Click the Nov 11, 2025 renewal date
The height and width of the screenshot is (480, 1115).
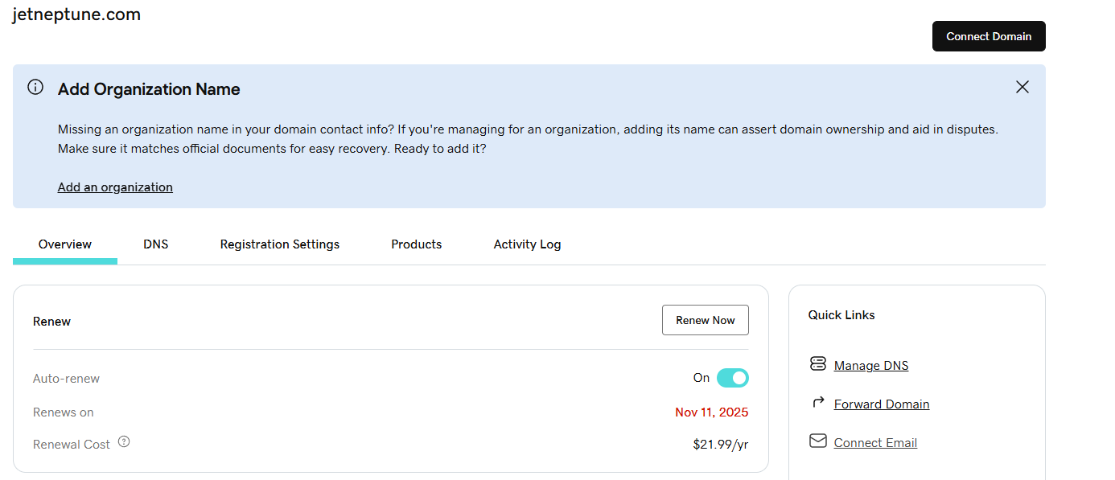(711, 412)
